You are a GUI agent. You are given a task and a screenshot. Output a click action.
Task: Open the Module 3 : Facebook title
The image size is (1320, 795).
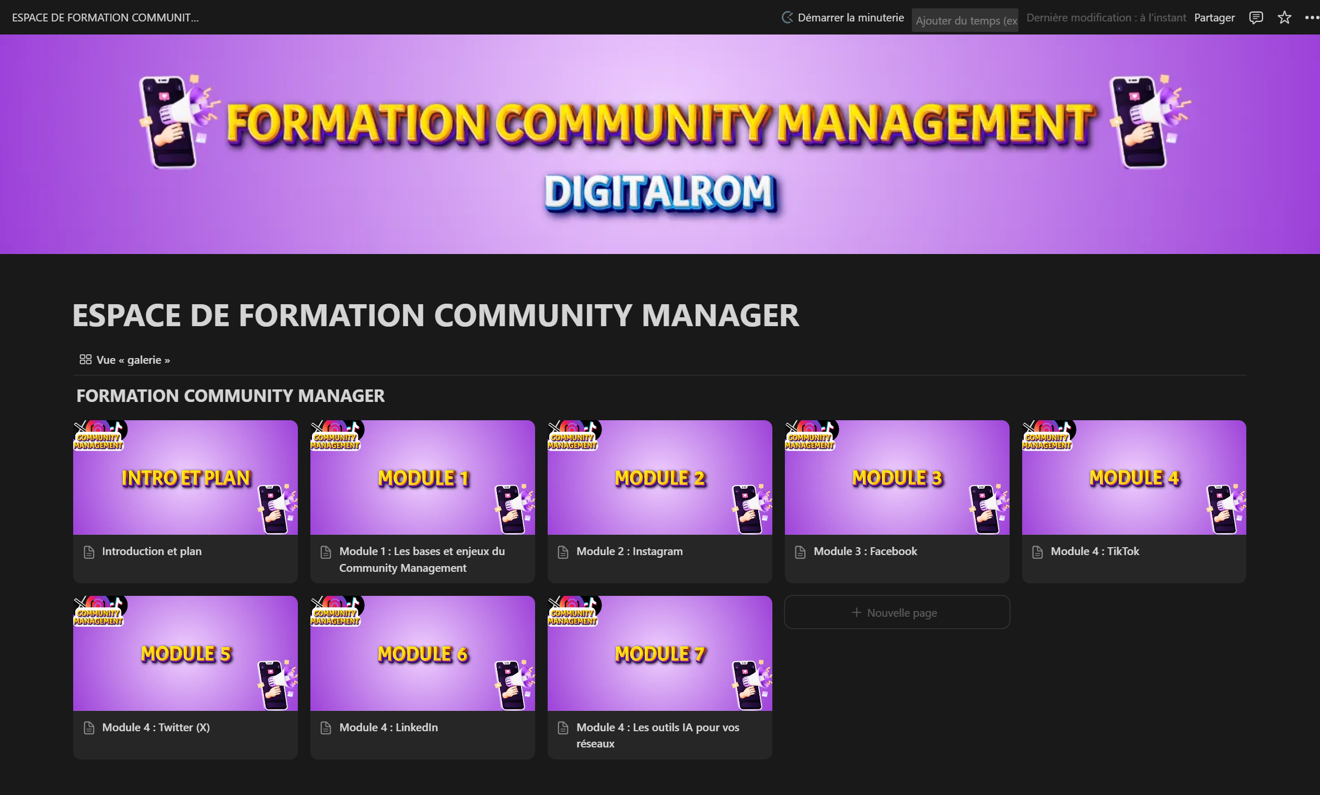[865, 551]
